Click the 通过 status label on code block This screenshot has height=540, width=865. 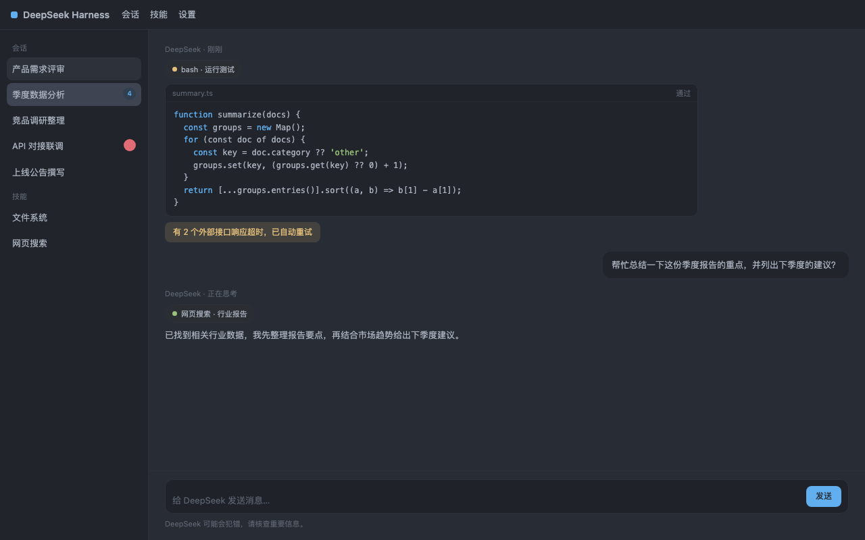point(683,93)
